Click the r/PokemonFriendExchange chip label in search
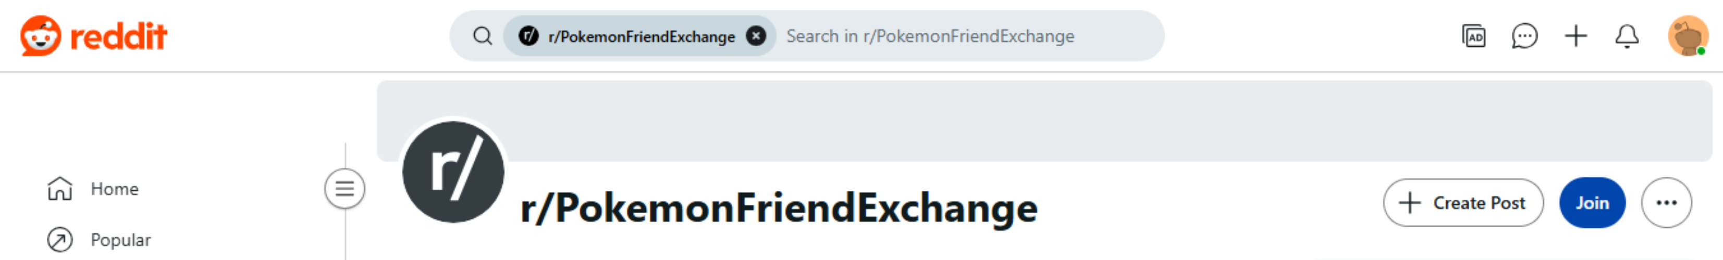This screenshot has width=1723, height=260. point(642,36)
